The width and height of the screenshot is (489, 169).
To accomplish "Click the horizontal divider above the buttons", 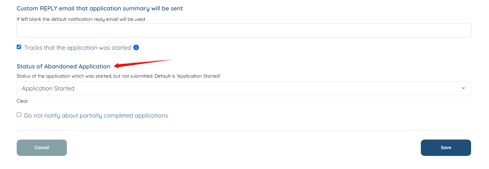I will [x=243, y=130].
